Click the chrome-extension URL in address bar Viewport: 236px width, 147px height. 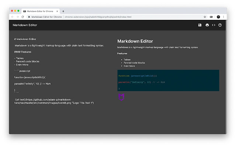coord(98,17)
